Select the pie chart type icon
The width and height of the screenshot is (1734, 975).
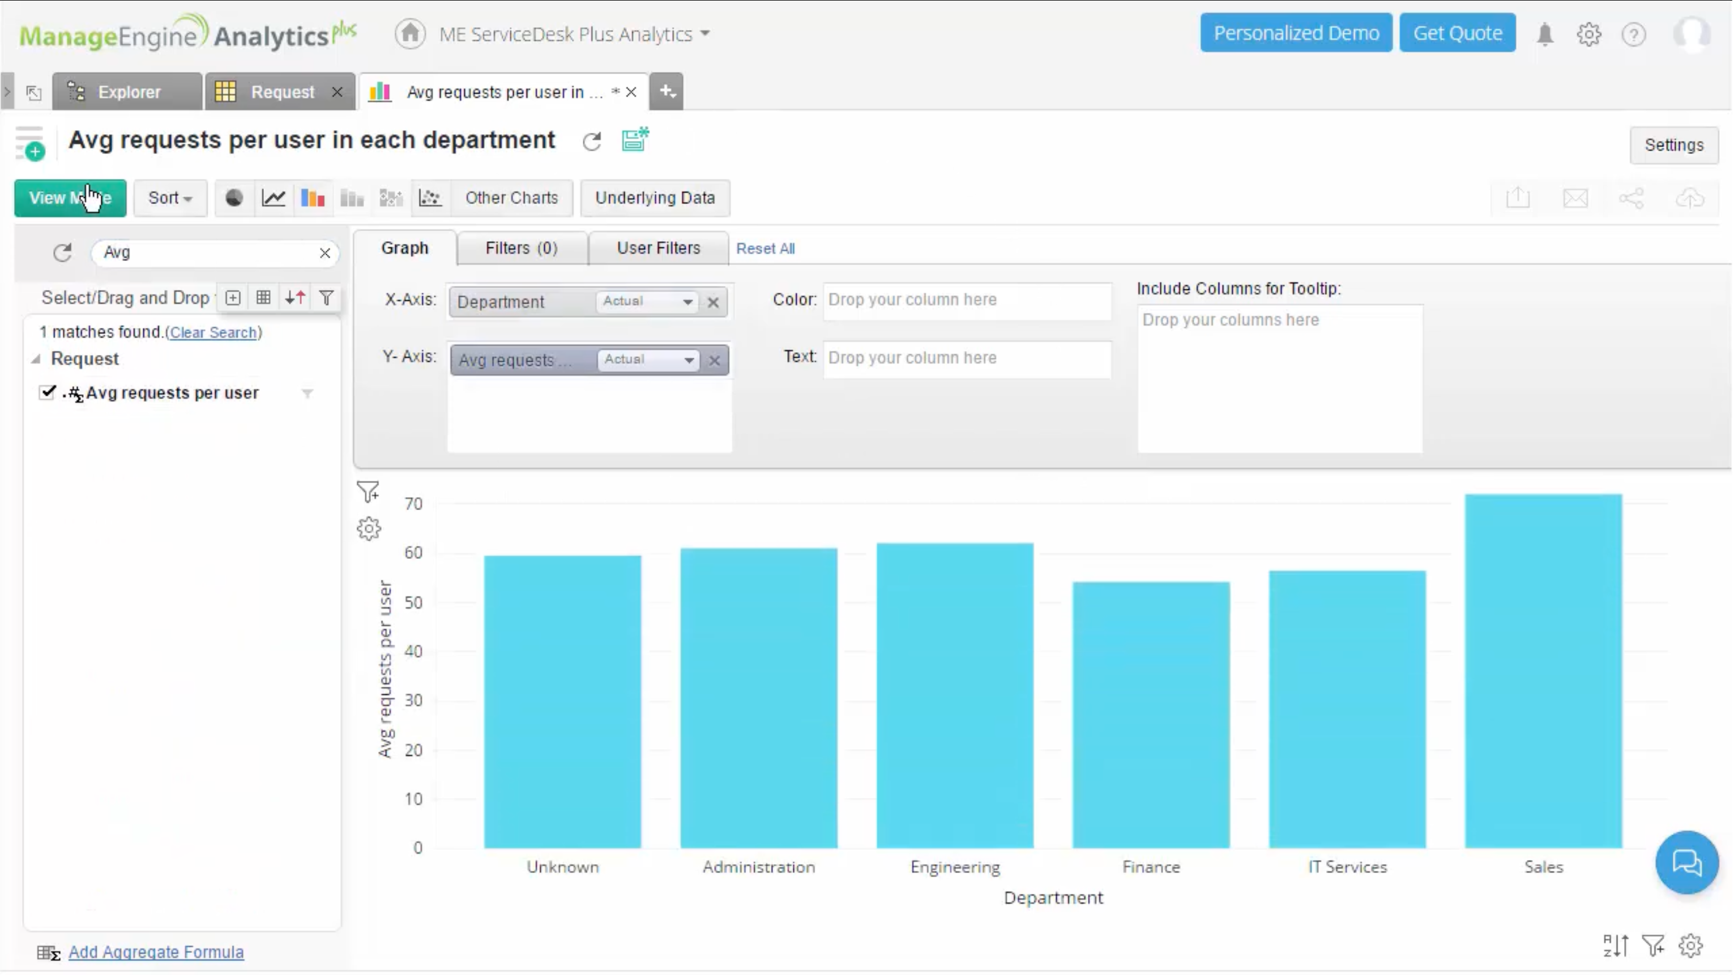(234, 198)
